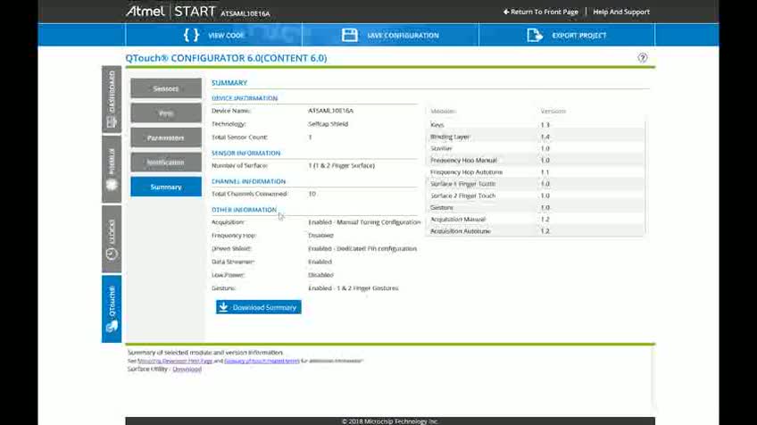This screenshot has height=425, width=757.
Task: Open the Sensors tab
Action: pyautogui.click(x=165, y=88)
